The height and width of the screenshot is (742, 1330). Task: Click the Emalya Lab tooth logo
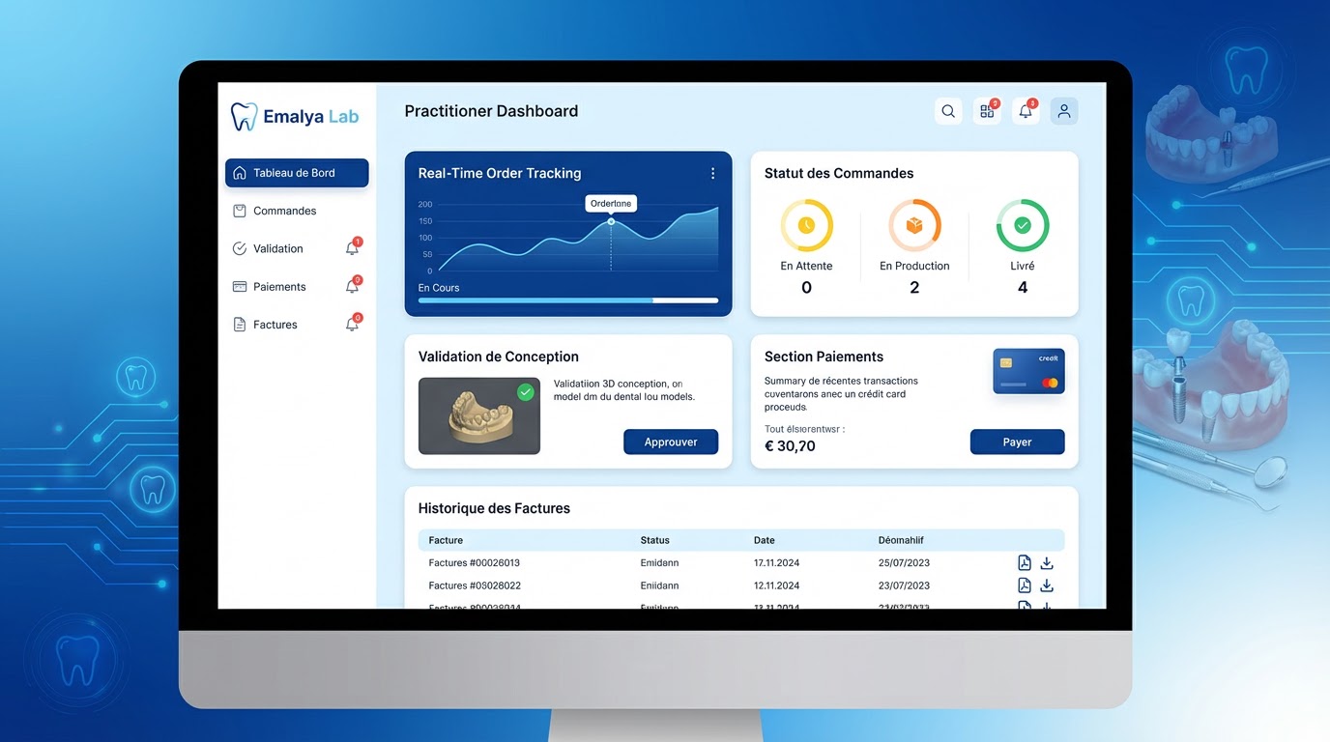tap(244, 117)
